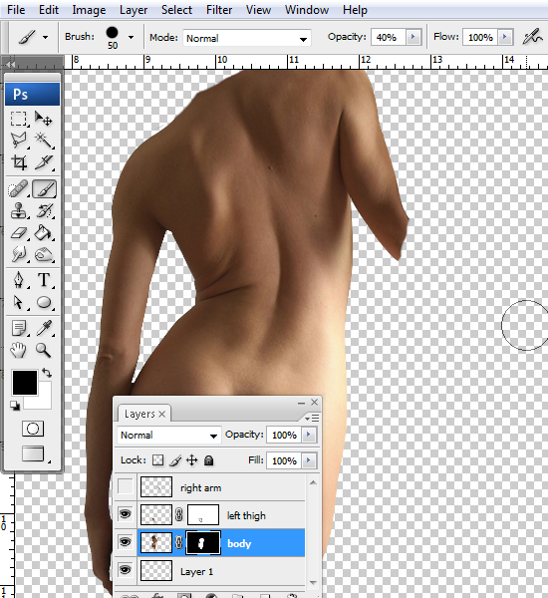The width and height of the screenshot is (548, 598).
Task: Choose the Clone Stamp tool
Action: coord(19,210)
